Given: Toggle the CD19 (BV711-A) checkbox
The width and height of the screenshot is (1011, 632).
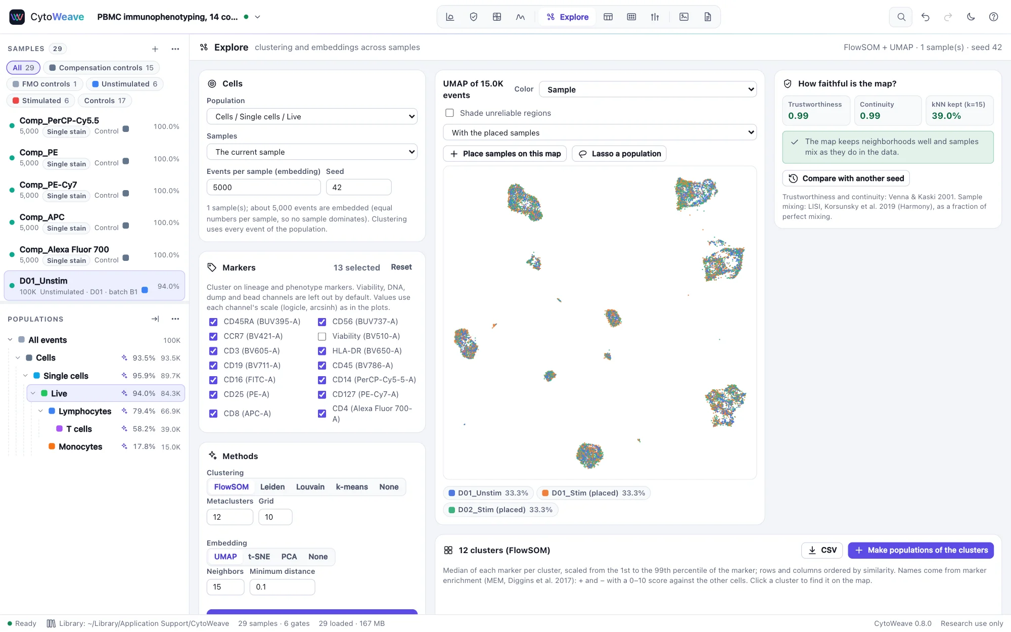Looking at the screenshot, I should pyautogui.click(x=213, y=365).
